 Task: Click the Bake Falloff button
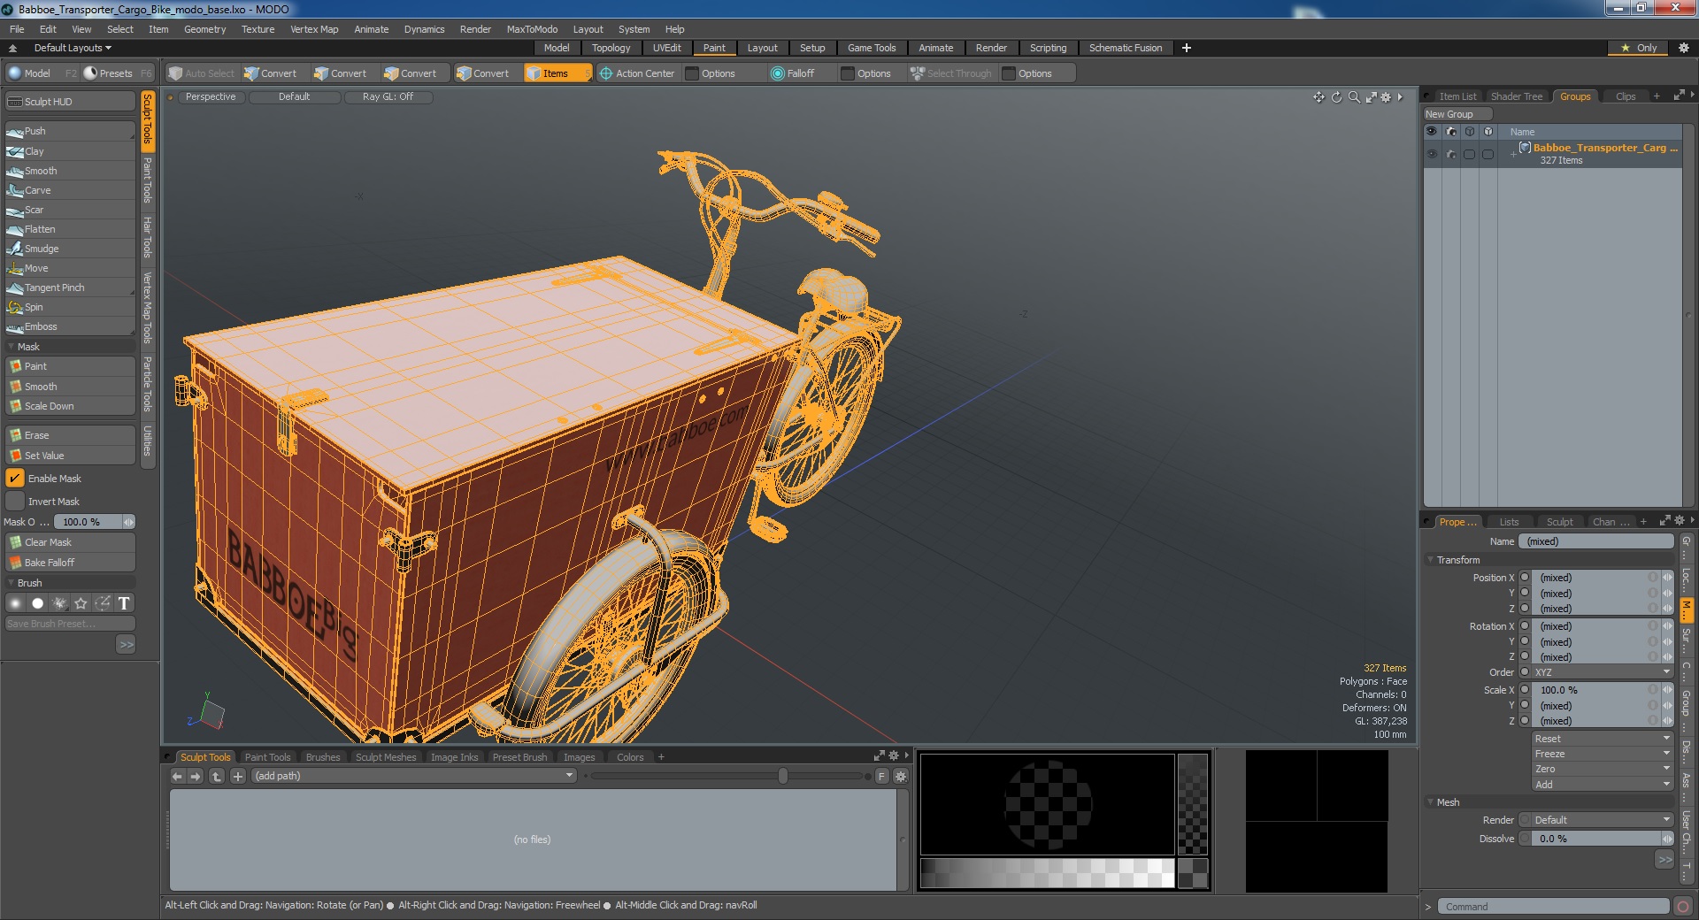point(70,563)
